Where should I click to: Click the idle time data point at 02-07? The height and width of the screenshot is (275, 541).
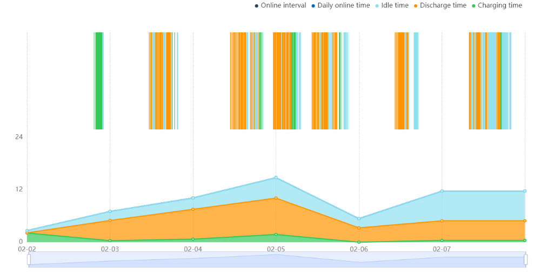(x=442, y=191)
